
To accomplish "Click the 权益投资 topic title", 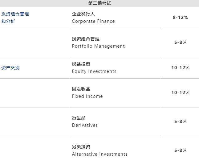I will point(81,64).
